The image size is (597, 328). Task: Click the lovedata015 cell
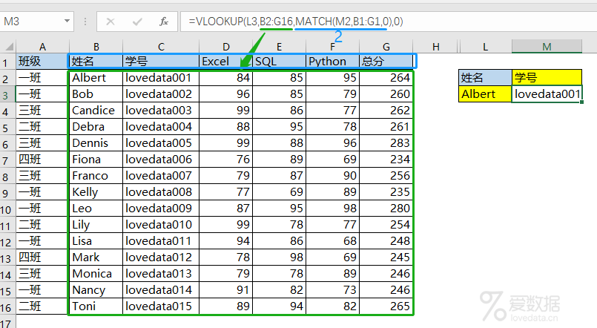(x=161, y=306)
